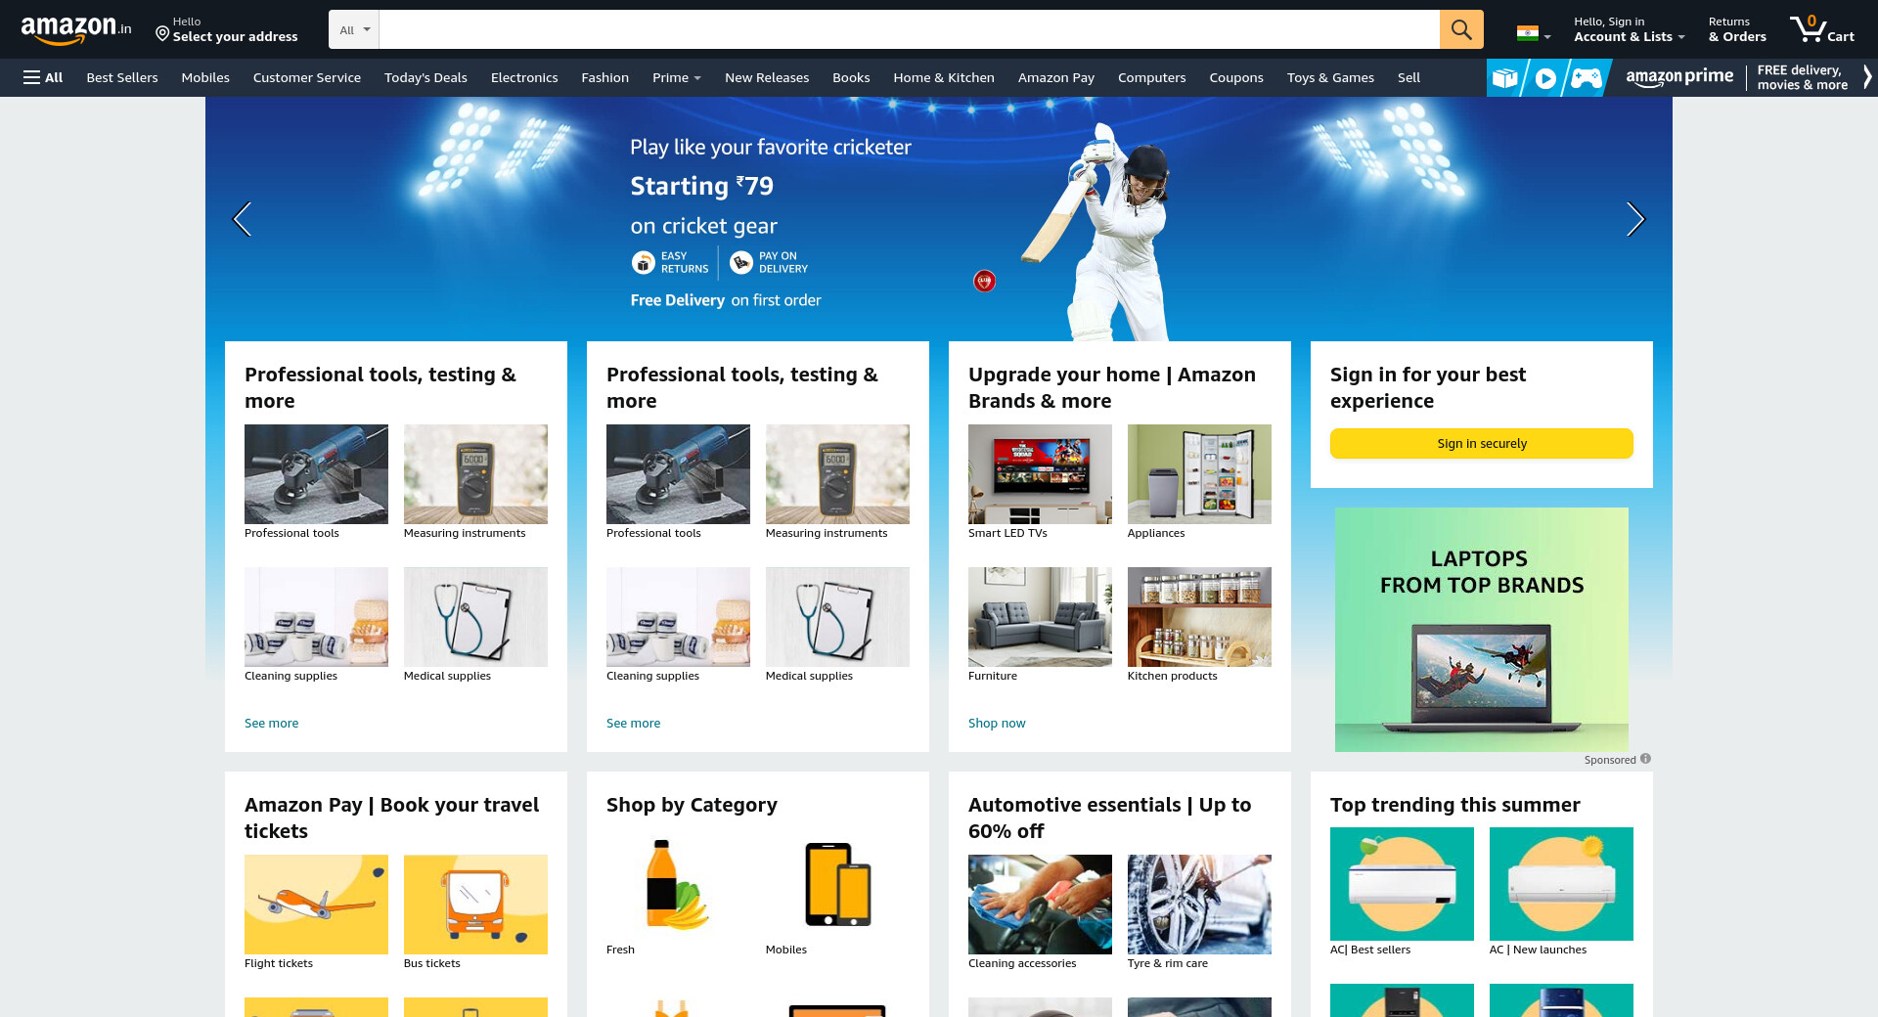The image size is (1878, 1017).
Task: Open the Smart LED TVs thumbnail
Action: (1040, 474)
